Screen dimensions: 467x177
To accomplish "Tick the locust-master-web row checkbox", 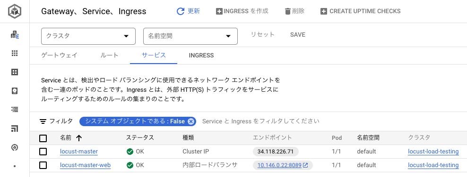I will click(x=43, y=165).
